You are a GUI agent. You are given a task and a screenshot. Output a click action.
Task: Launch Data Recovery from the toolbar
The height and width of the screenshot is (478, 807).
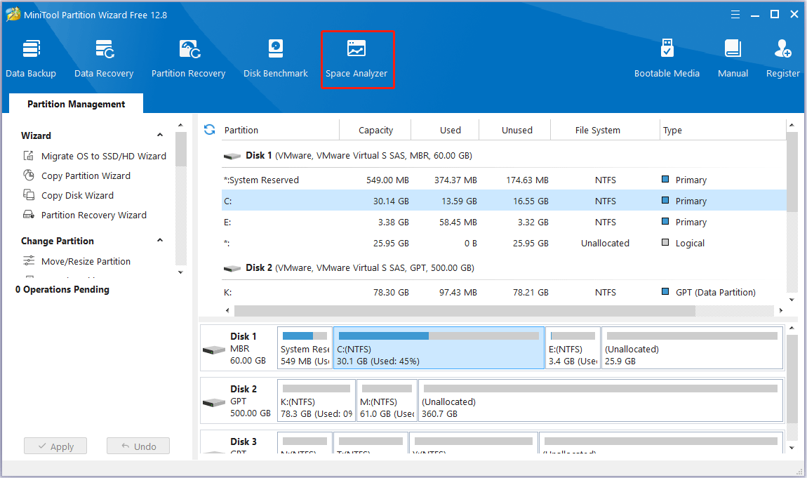tap(104, 59)
